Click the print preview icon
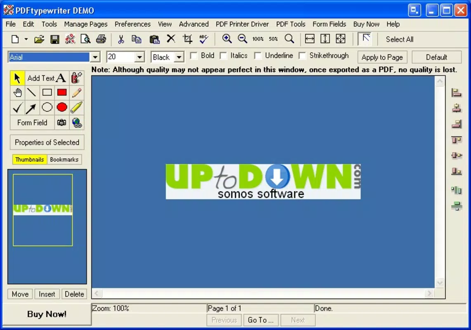 [x=86, y=39]
